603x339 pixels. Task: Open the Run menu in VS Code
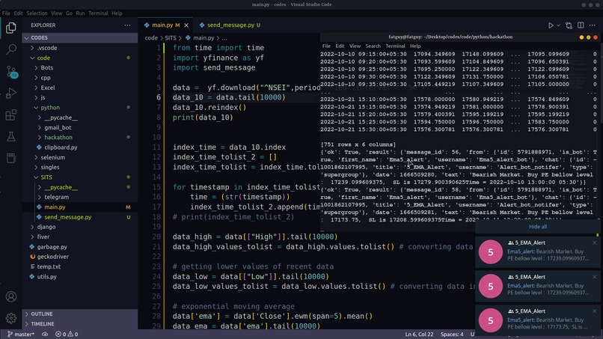[80, 13]
